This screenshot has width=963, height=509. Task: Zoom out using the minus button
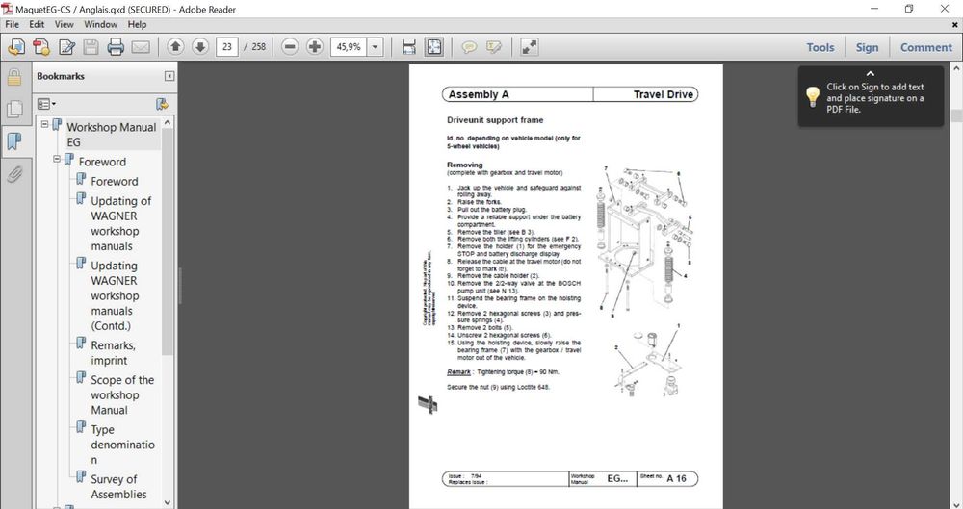click(291, 46)
